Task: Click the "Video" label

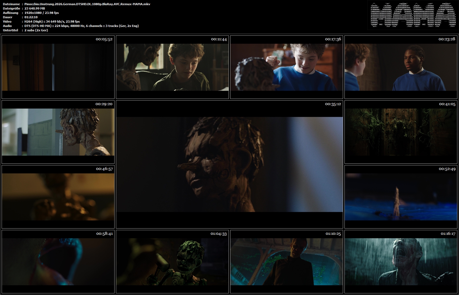Action: click(7, 22)
